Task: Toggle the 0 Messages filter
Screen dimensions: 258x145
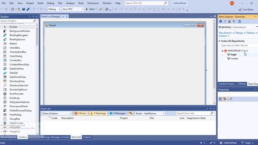Action: pos(118,114)
